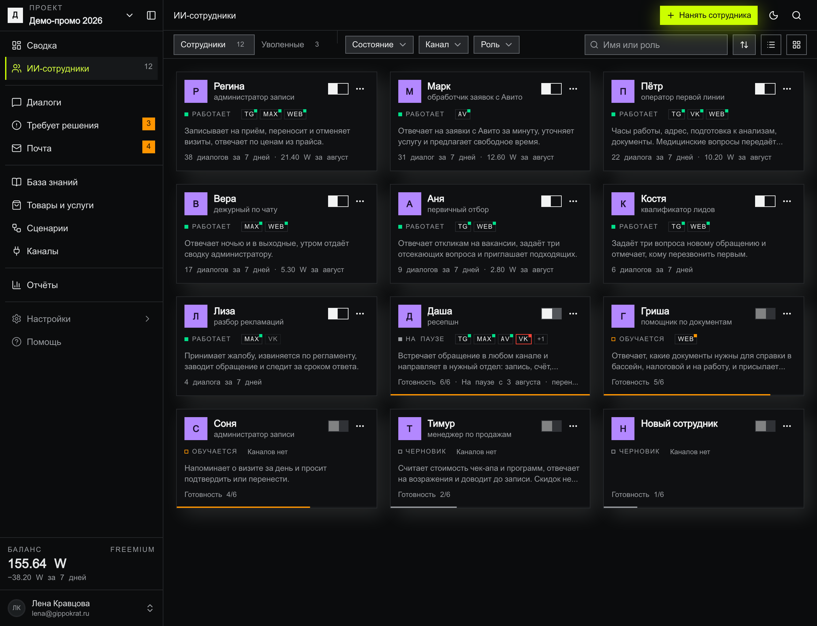Toggle Марк employee switch

[x=551, y=89]
